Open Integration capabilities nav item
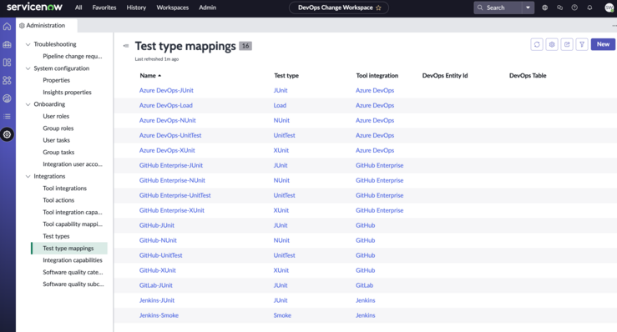 click(73, 260)
